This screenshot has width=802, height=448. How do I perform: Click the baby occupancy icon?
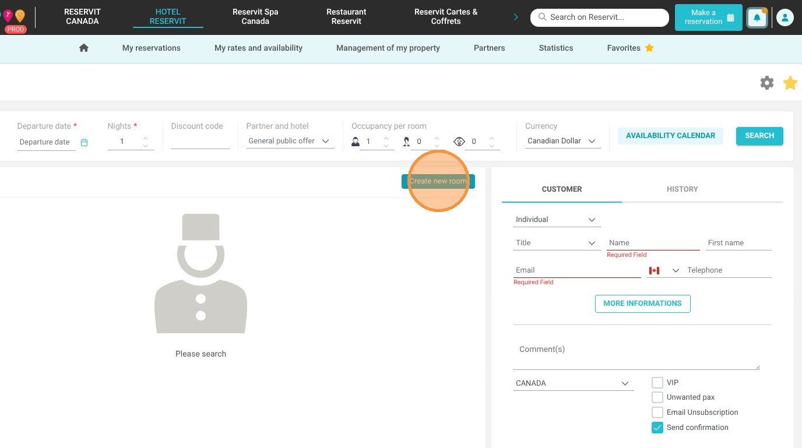[459, 142]
